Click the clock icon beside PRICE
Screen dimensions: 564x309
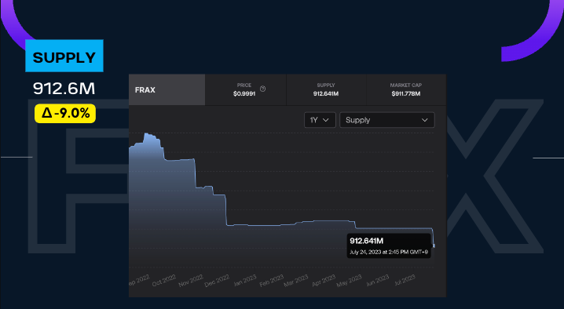pos(262,89)
